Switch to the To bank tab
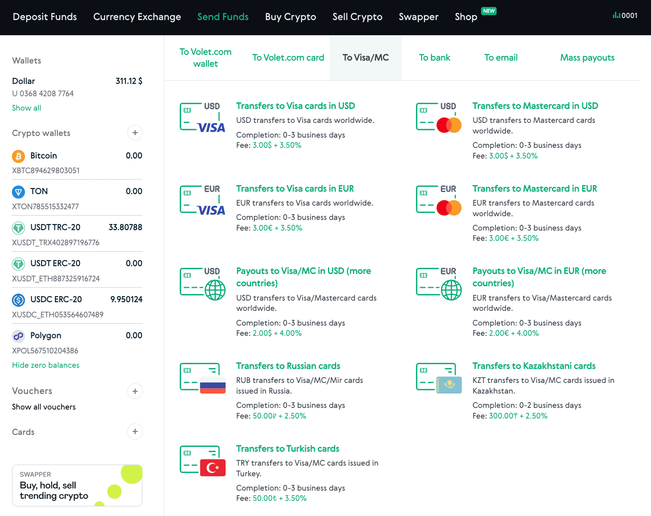651x516 pixels. (434, 58)
